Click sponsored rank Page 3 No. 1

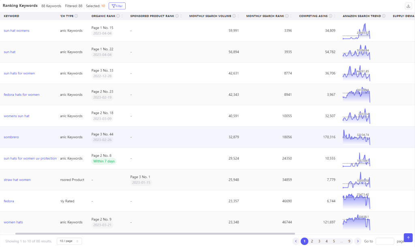140,177
